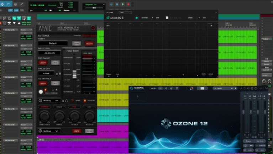Click the red record button in the transport
The width and height of the screenshot is (273, 154).
click(128, 4)
